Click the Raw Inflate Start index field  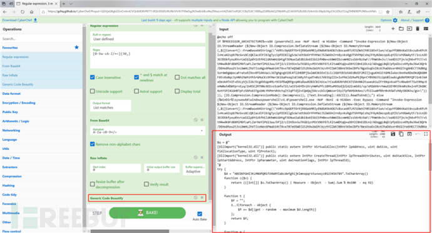[x=115, y=168]
